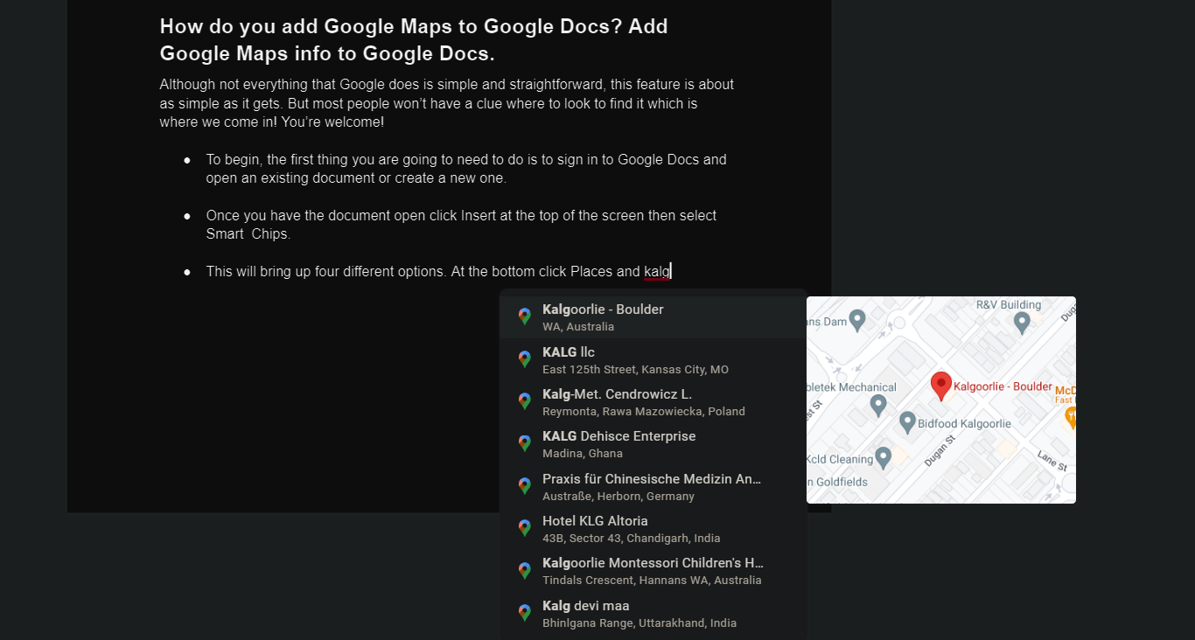Viewport: 1195px width, 640px height.
Task: Choose Praxis für Chinesische Medizin suggestion
Action: [653, 487]
